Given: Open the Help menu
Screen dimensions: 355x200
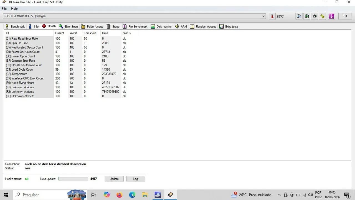Looking at the screenshot, I should 14,9.
